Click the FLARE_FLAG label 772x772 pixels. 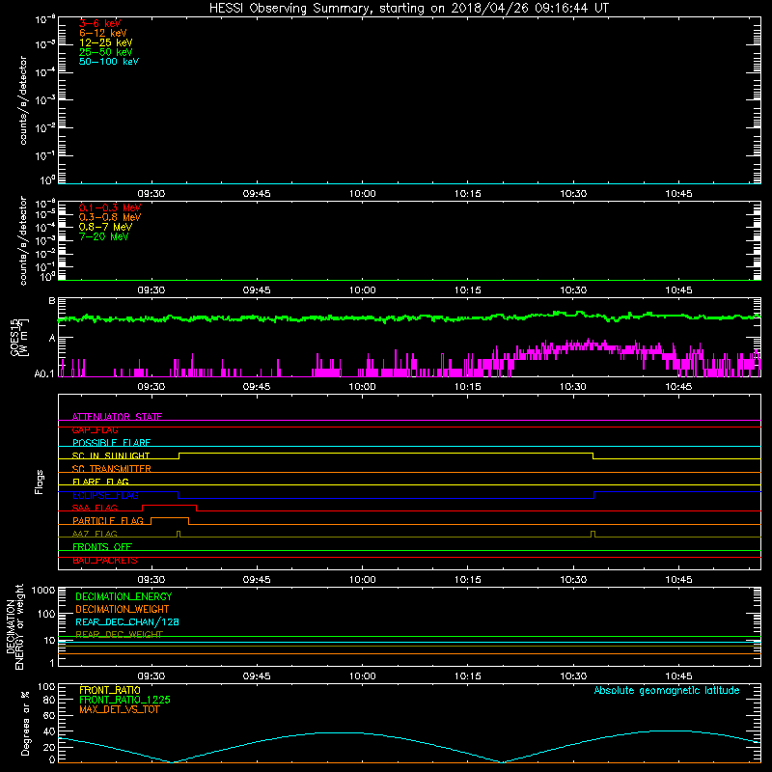click(x=100, y=482)
